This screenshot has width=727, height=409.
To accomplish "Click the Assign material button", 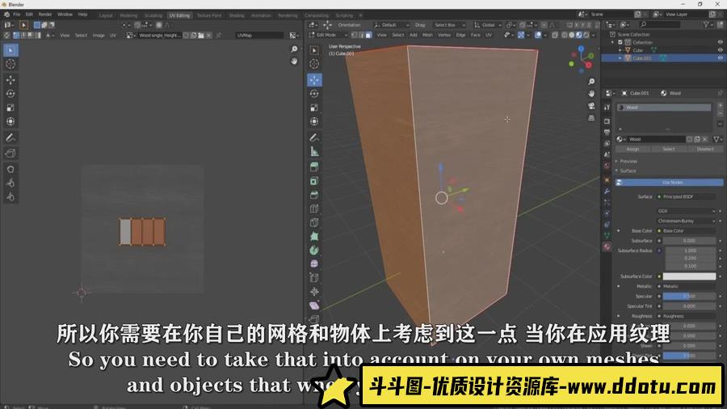I will coord(632,150).
